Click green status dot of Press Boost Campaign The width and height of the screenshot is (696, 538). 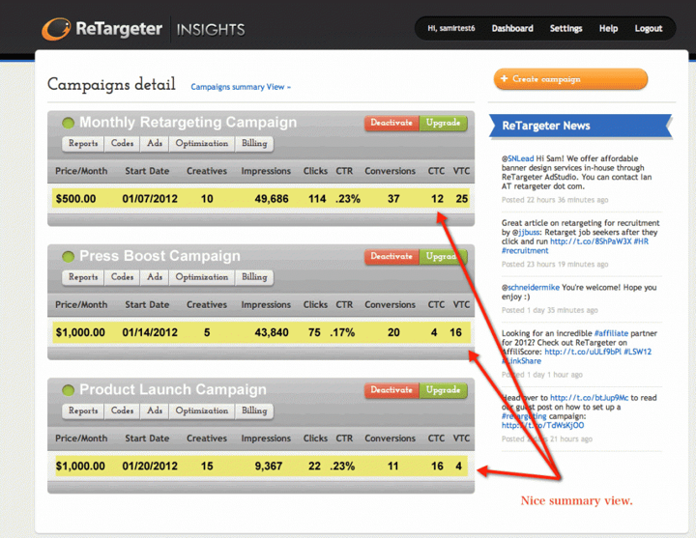click(x=69, y=257)
